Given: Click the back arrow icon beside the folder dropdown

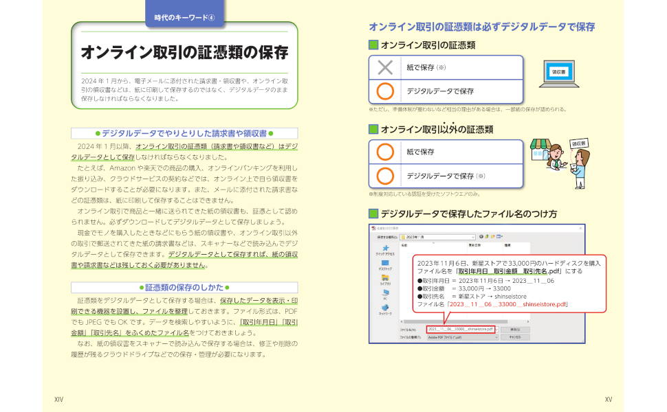Looking at the screenshot, I should point(481,237).
